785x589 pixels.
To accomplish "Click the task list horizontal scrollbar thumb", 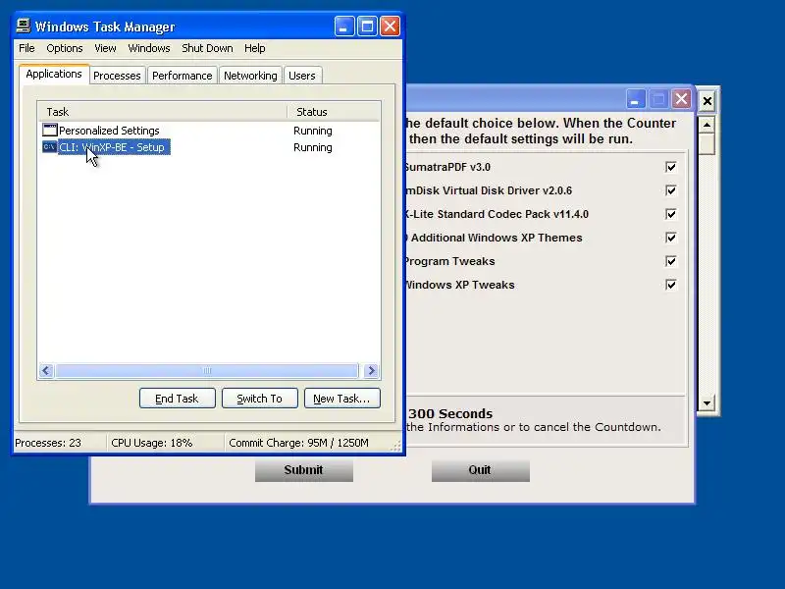I will coord(207,371).
